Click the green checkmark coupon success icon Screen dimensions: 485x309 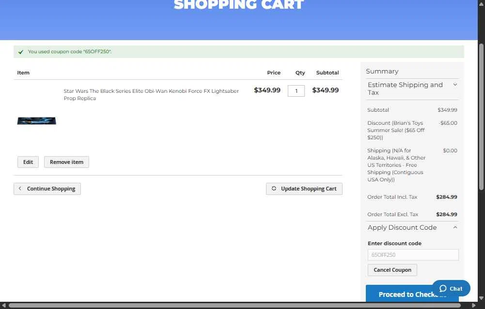[21, 52]
